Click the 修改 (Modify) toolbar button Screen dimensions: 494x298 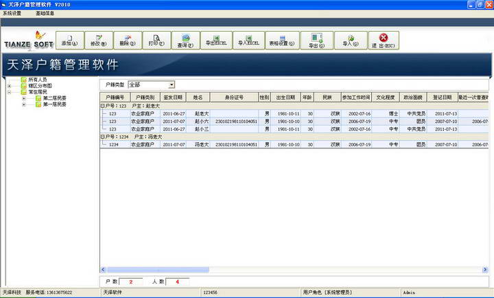coord(100,40)
